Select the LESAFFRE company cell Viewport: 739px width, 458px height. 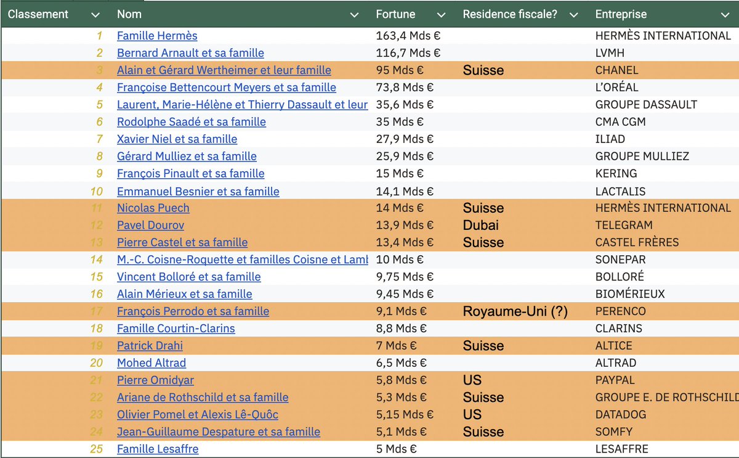click(x=621, y=449)
